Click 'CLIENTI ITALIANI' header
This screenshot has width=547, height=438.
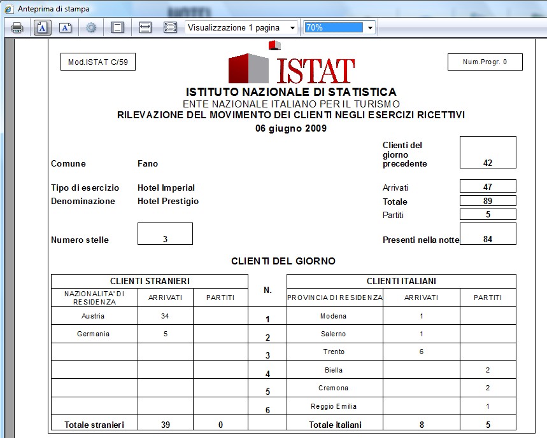[x=401, y=281]
